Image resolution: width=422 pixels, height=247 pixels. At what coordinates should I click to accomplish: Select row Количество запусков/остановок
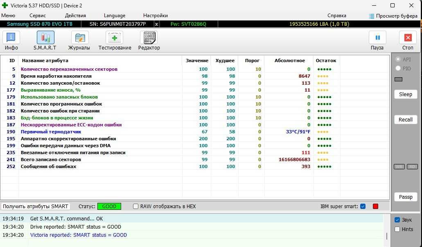(195, 83)
